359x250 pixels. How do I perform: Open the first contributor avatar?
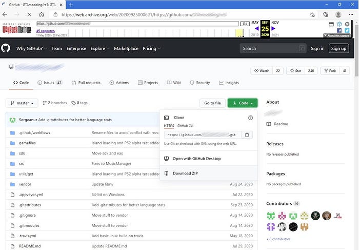coord(271,216)
